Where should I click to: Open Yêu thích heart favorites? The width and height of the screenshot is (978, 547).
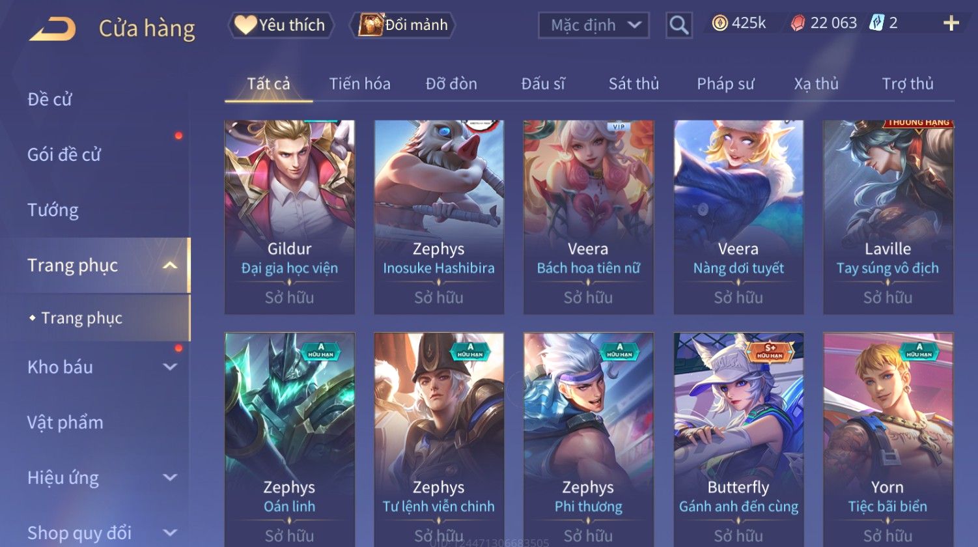pos(281,25)
